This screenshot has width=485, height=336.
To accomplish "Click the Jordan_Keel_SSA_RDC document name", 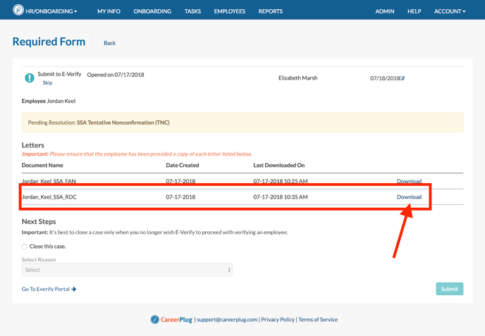I will click(x=49, y=197).
